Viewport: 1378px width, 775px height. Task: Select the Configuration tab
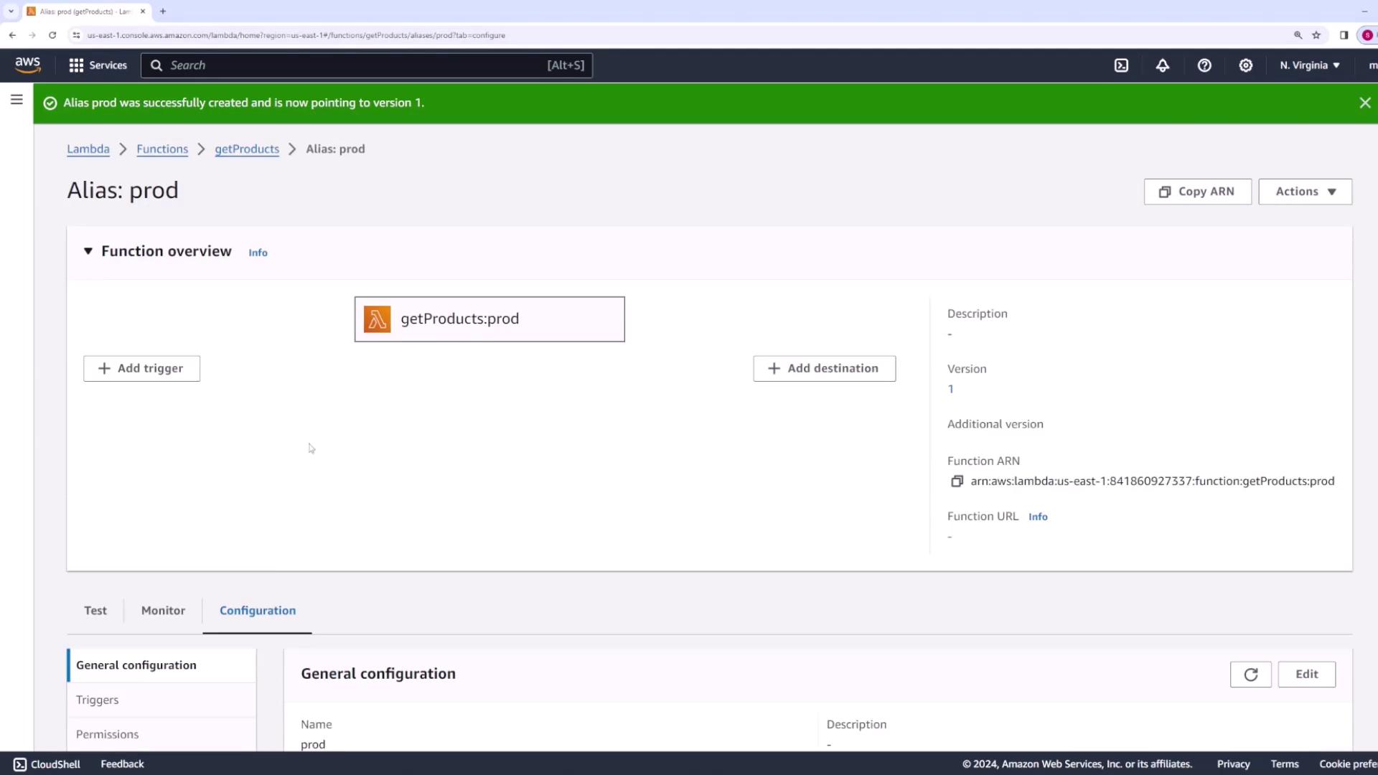258,611
